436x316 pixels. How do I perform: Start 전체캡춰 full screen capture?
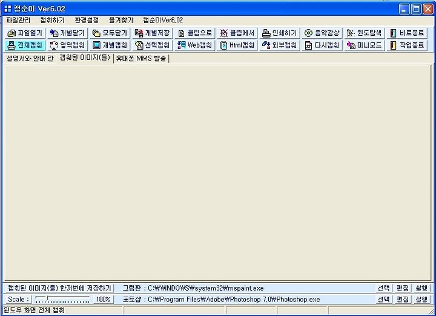[25, 45]
